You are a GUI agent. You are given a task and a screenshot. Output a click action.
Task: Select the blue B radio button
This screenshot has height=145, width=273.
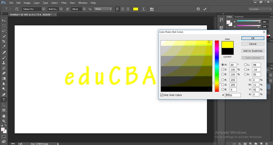(223, 90)
